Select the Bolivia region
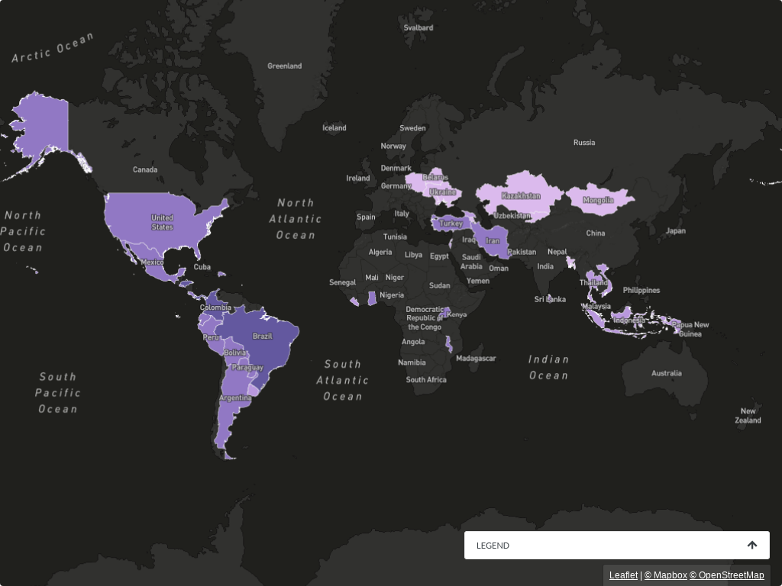Viewport: 782px width, 586px height. pyautogui.click(x=234, y=355)
